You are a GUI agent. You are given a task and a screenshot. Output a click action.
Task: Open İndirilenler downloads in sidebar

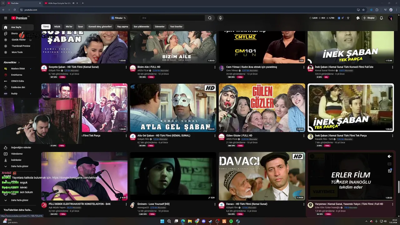(17, 160)
